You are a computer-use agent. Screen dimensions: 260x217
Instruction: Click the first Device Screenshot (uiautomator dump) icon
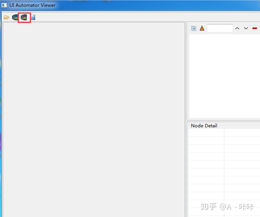[15, 17]
